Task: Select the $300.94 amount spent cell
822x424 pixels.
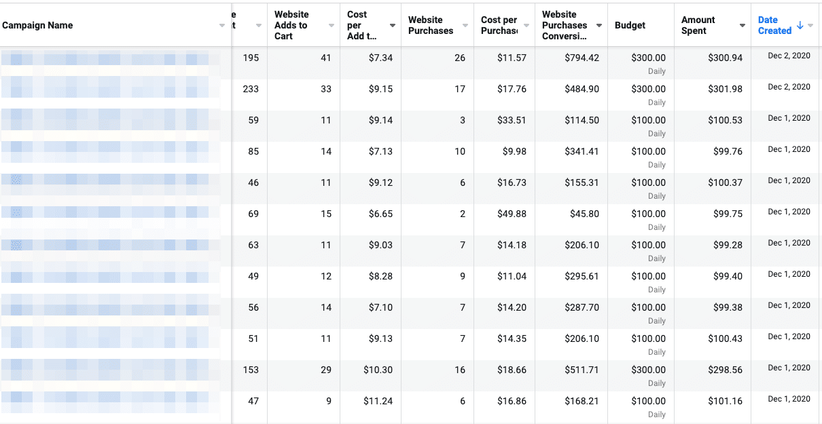Action: point(725,58)
